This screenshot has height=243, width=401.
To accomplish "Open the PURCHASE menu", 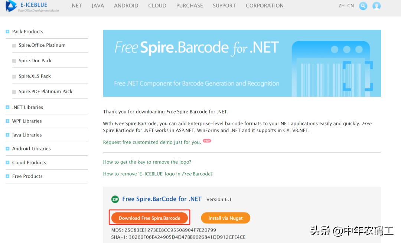I will point(189,6).
